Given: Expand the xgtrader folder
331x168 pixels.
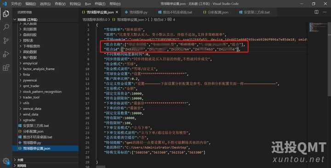Looking at the screenshot, I should click(x=29, y=120).
